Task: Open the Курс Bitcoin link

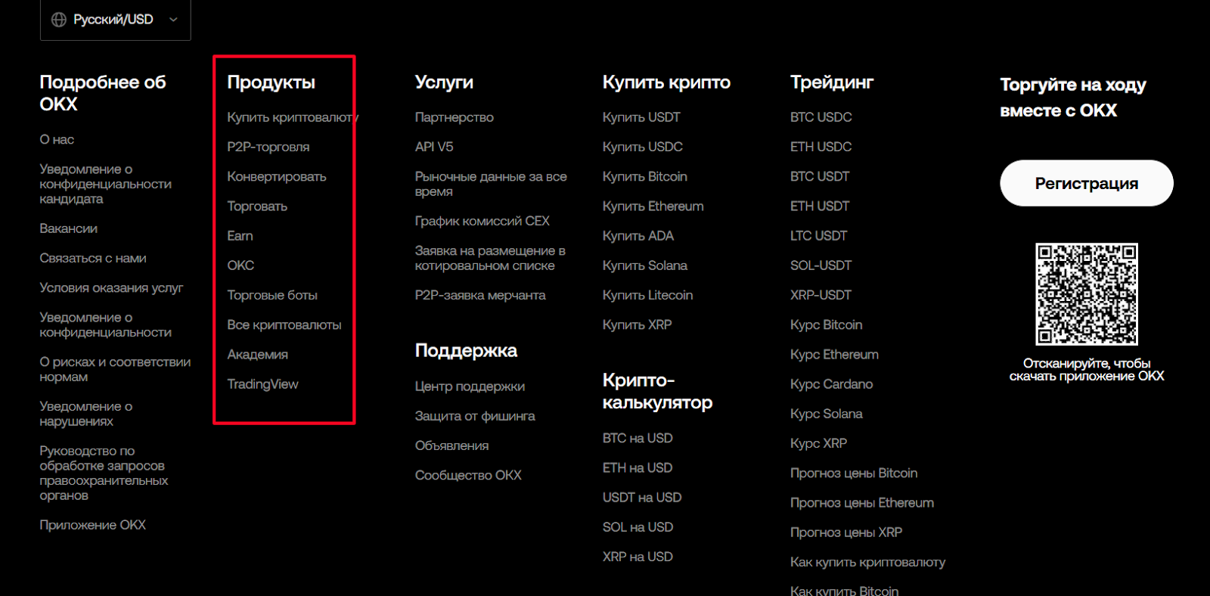Action: pyautogui.click(x=826, y=325)
